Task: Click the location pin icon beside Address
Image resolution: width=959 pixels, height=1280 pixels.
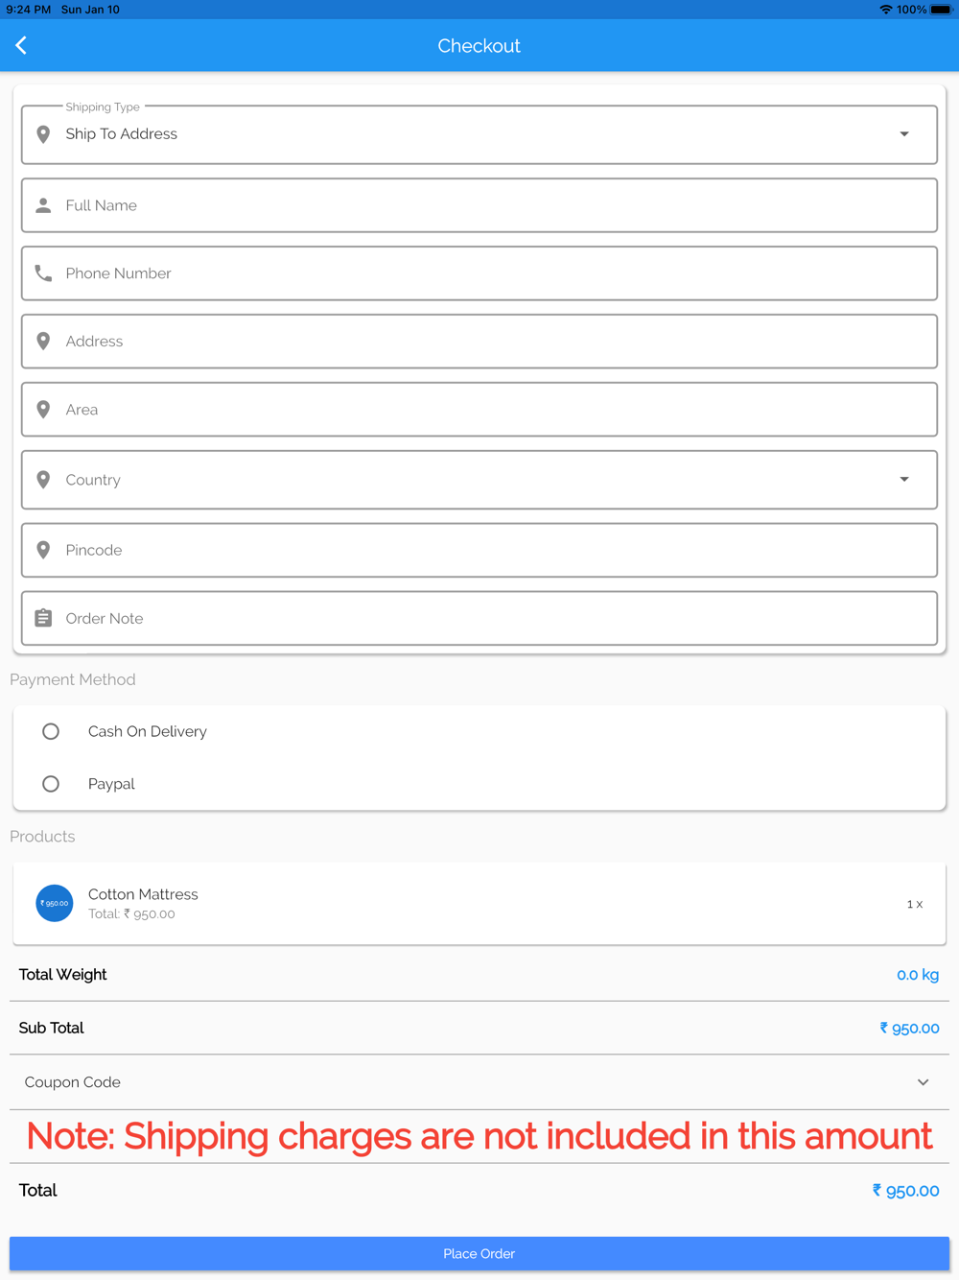Action: [x=43, y=342]
